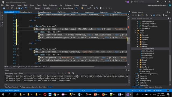Collapse code region at line 58

pos(18,49)
